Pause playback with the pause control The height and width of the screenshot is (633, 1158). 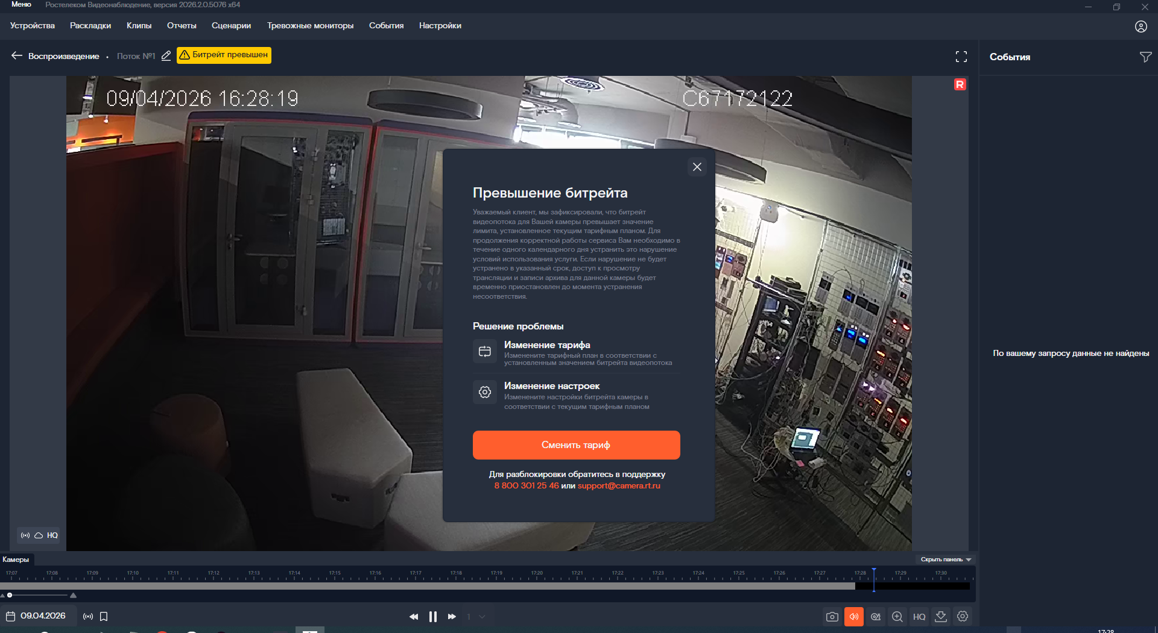coord(432,616)
